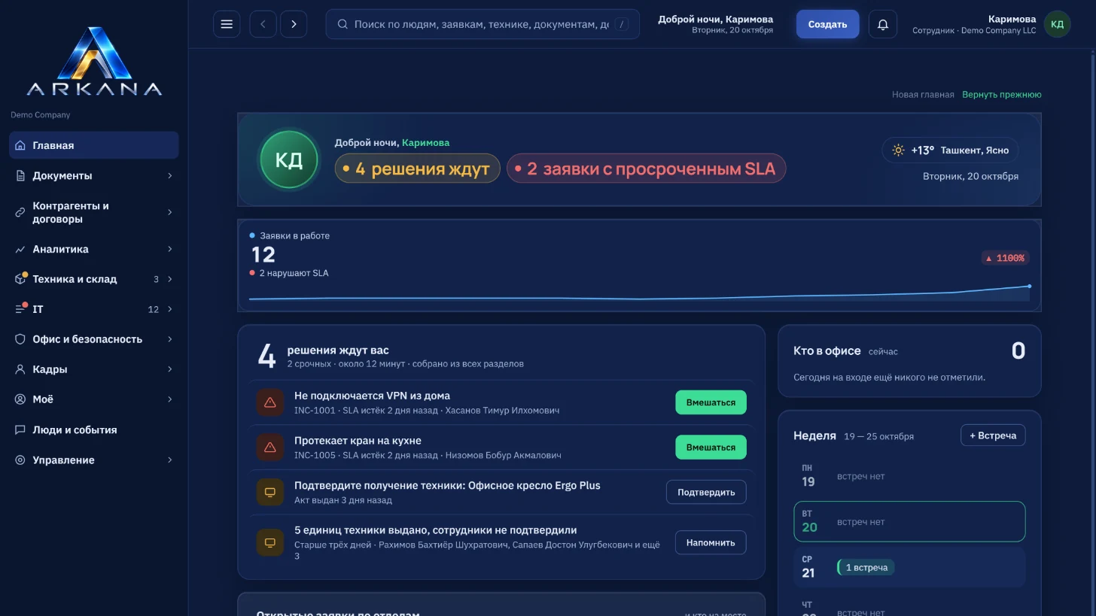
Task: Open the Офис и безопасность menu item
Action: point(94,339)
